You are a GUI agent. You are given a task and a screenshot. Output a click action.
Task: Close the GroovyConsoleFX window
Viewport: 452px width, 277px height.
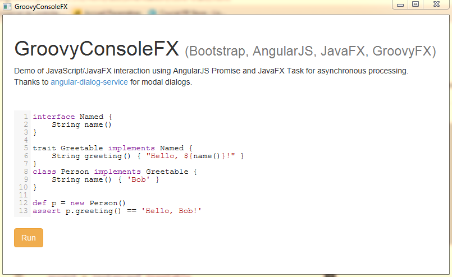pyautogui.click(x=436, y=4)
